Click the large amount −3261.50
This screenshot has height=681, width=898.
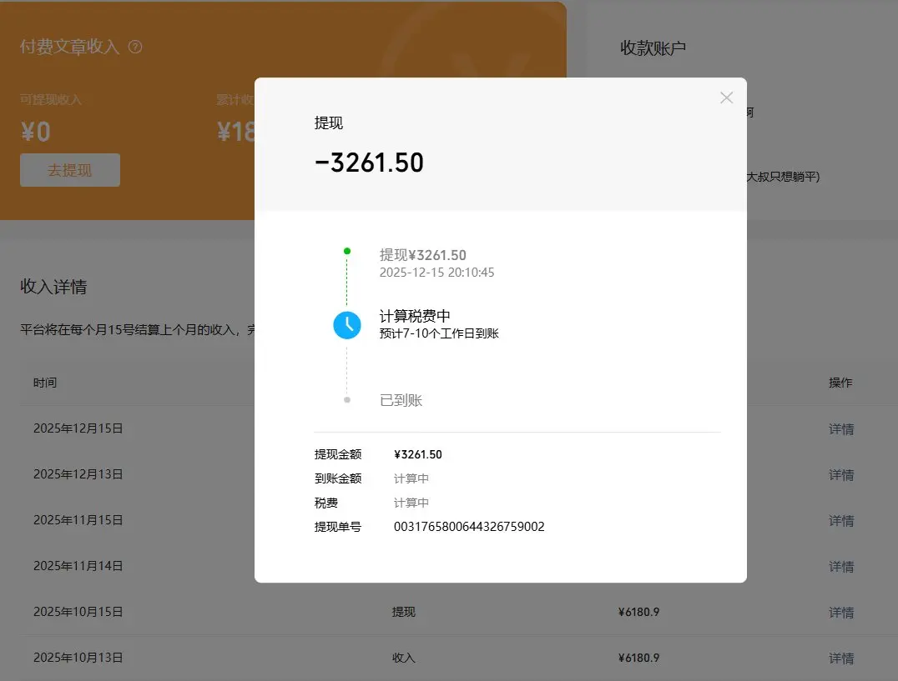(x=370, y=163)
